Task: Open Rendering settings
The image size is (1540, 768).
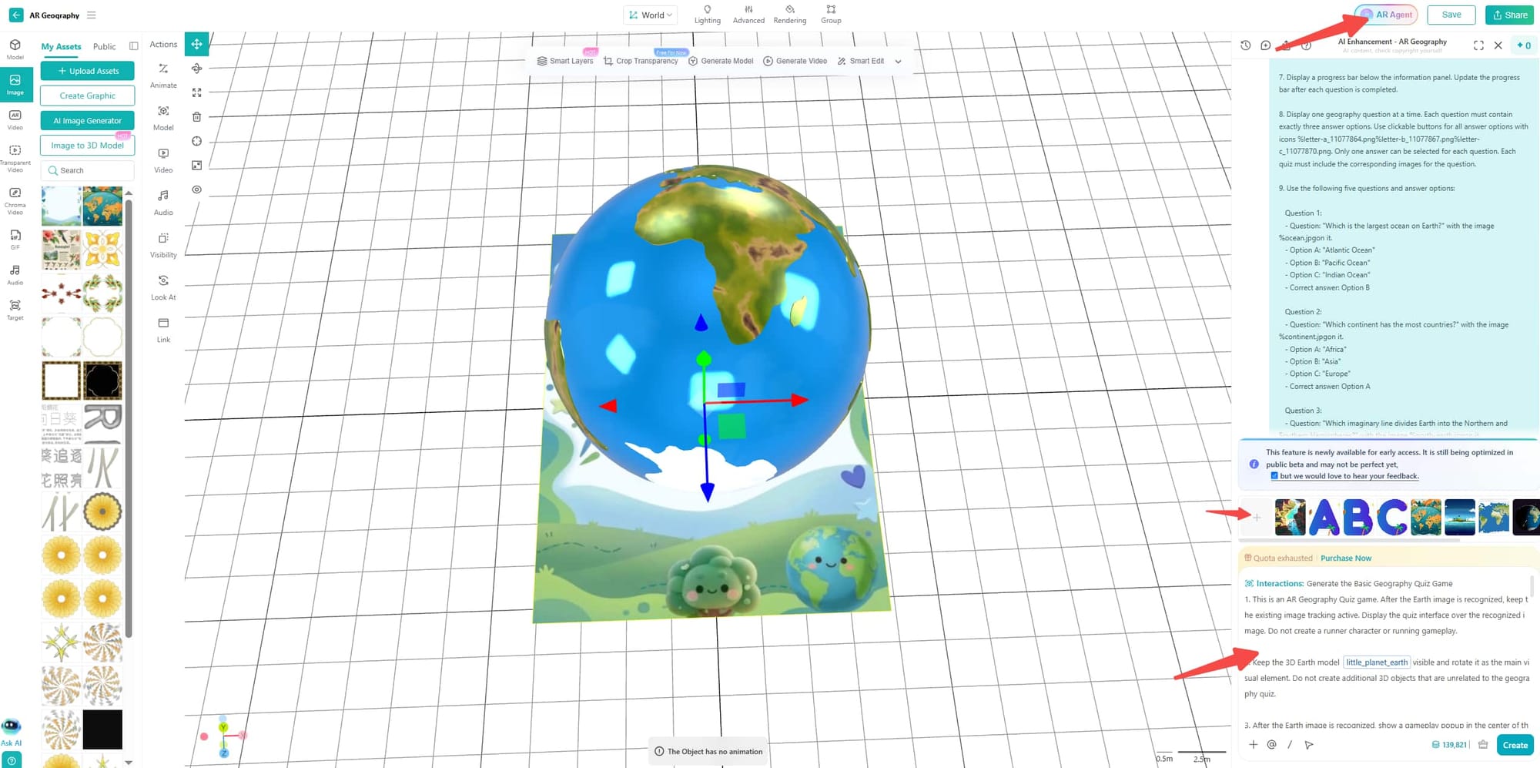Action: [790, 15]
